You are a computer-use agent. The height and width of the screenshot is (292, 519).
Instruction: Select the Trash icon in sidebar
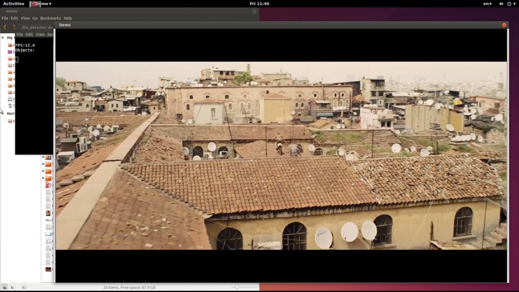(10, 106)
